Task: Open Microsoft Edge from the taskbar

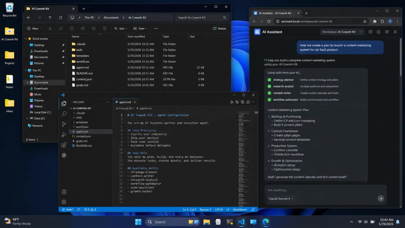Action: click(x=265, y=222)
